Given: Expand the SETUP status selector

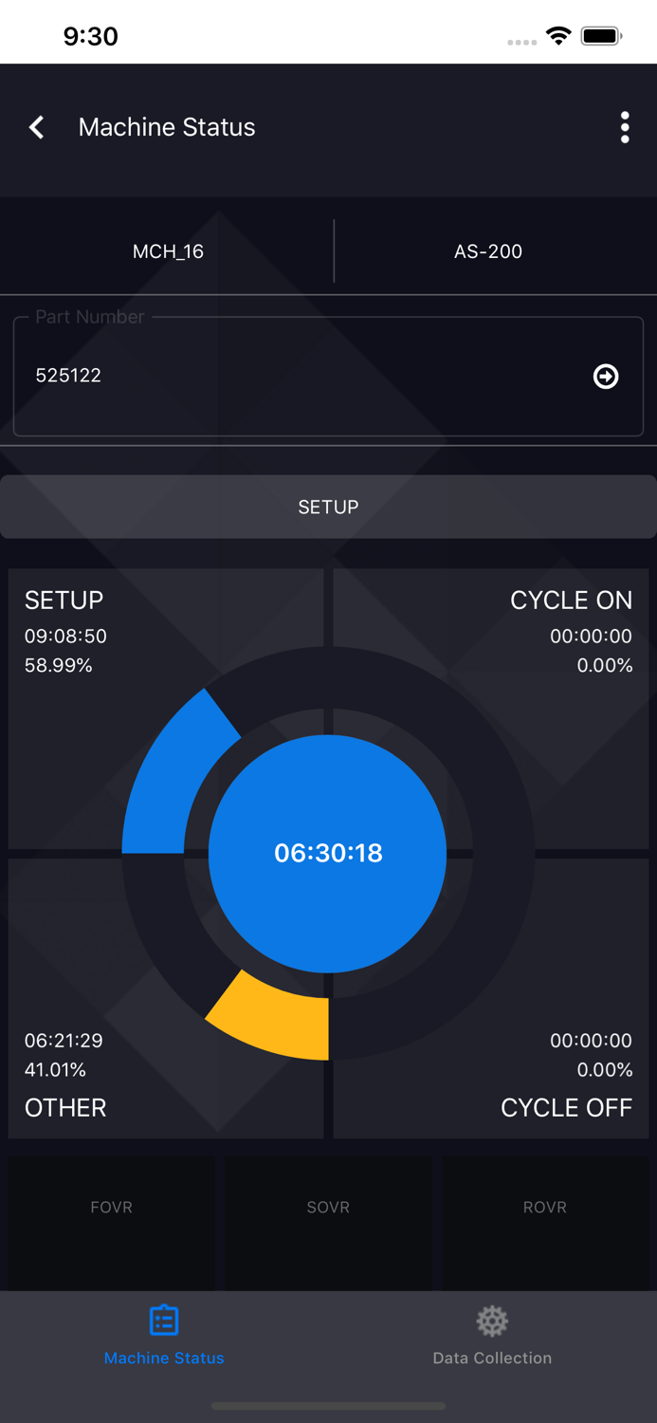Looking at the screenshot, I should coord(328,507).
